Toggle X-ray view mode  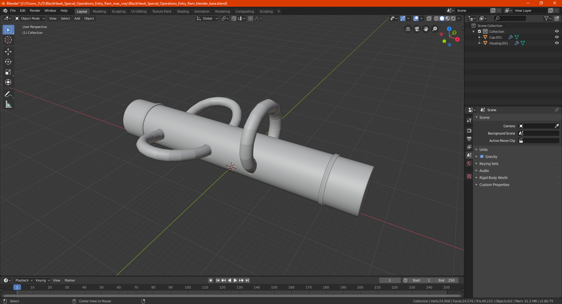point(429,18)
